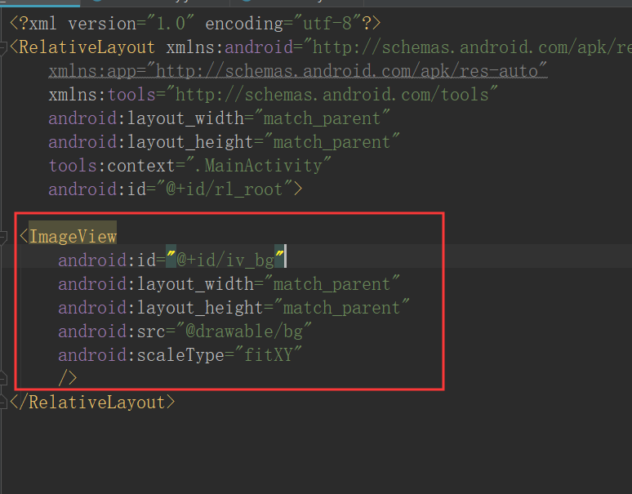Collapse the ImageView tag fold marker
The width and height of the screenshot is (632, 494).
point(2,237)
